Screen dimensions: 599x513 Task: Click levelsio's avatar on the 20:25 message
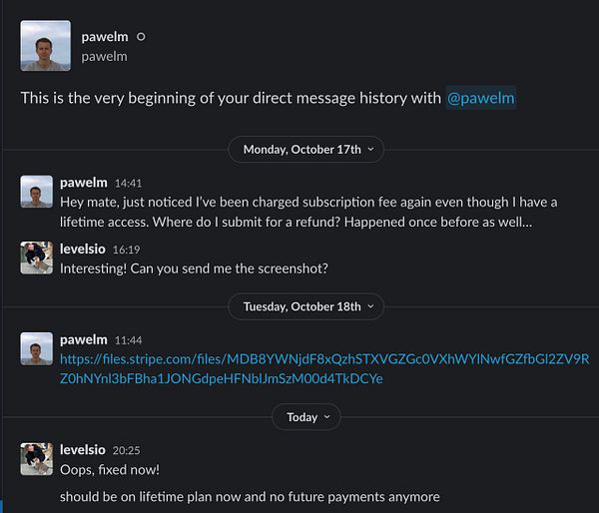point(37,459)
